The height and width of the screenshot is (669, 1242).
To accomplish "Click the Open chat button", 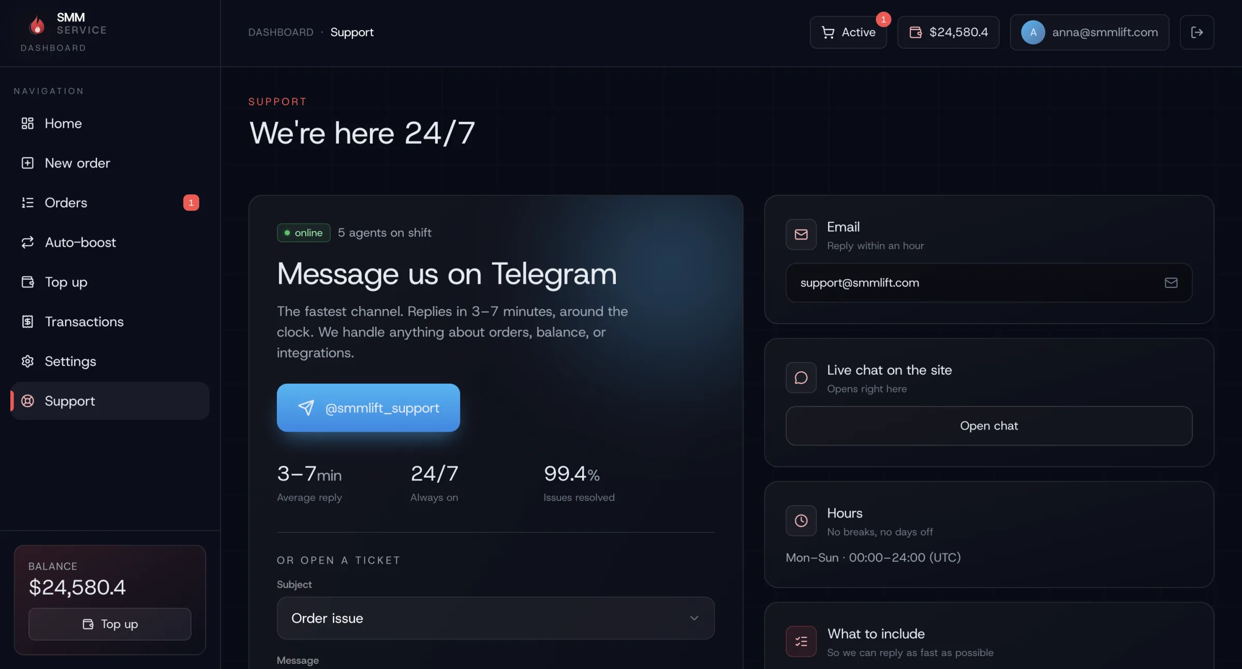I will coord(989,426).
